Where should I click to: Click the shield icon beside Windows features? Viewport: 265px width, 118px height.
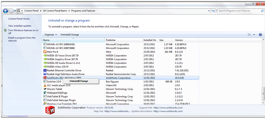click(x=6, y=30)
